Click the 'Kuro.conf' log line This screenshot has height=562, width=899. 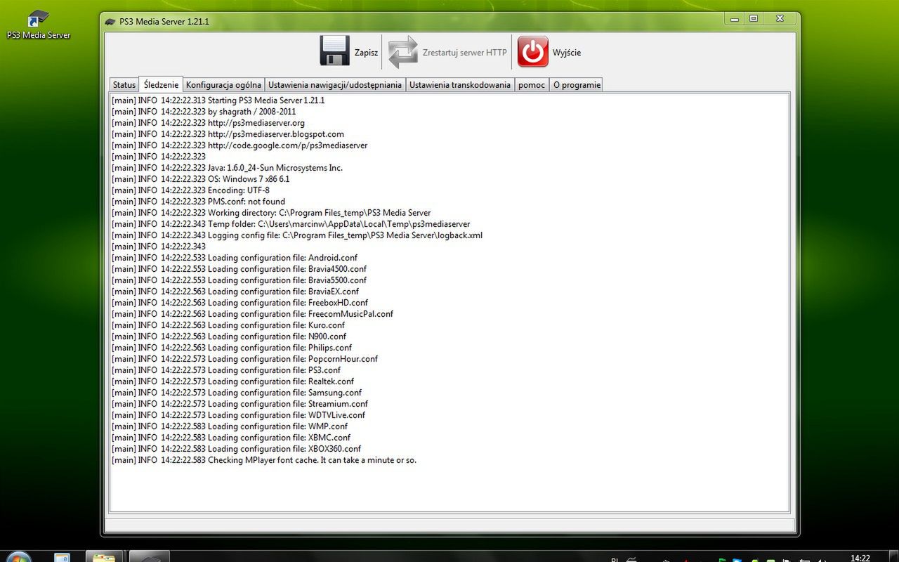(228, 325)
